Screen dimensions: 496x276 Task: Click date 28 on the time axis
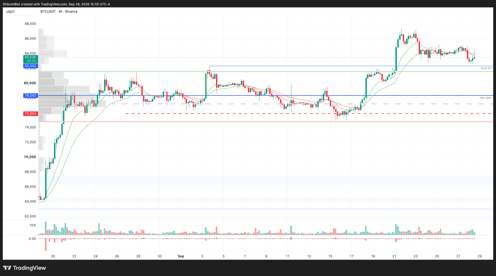point(138,256)
